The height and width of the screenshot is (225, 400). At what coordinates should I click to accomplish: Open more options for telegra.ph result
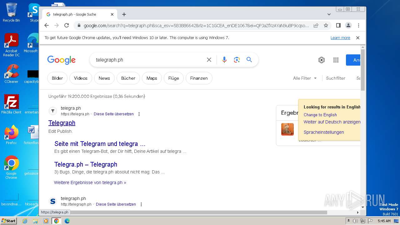pos(139,114)
